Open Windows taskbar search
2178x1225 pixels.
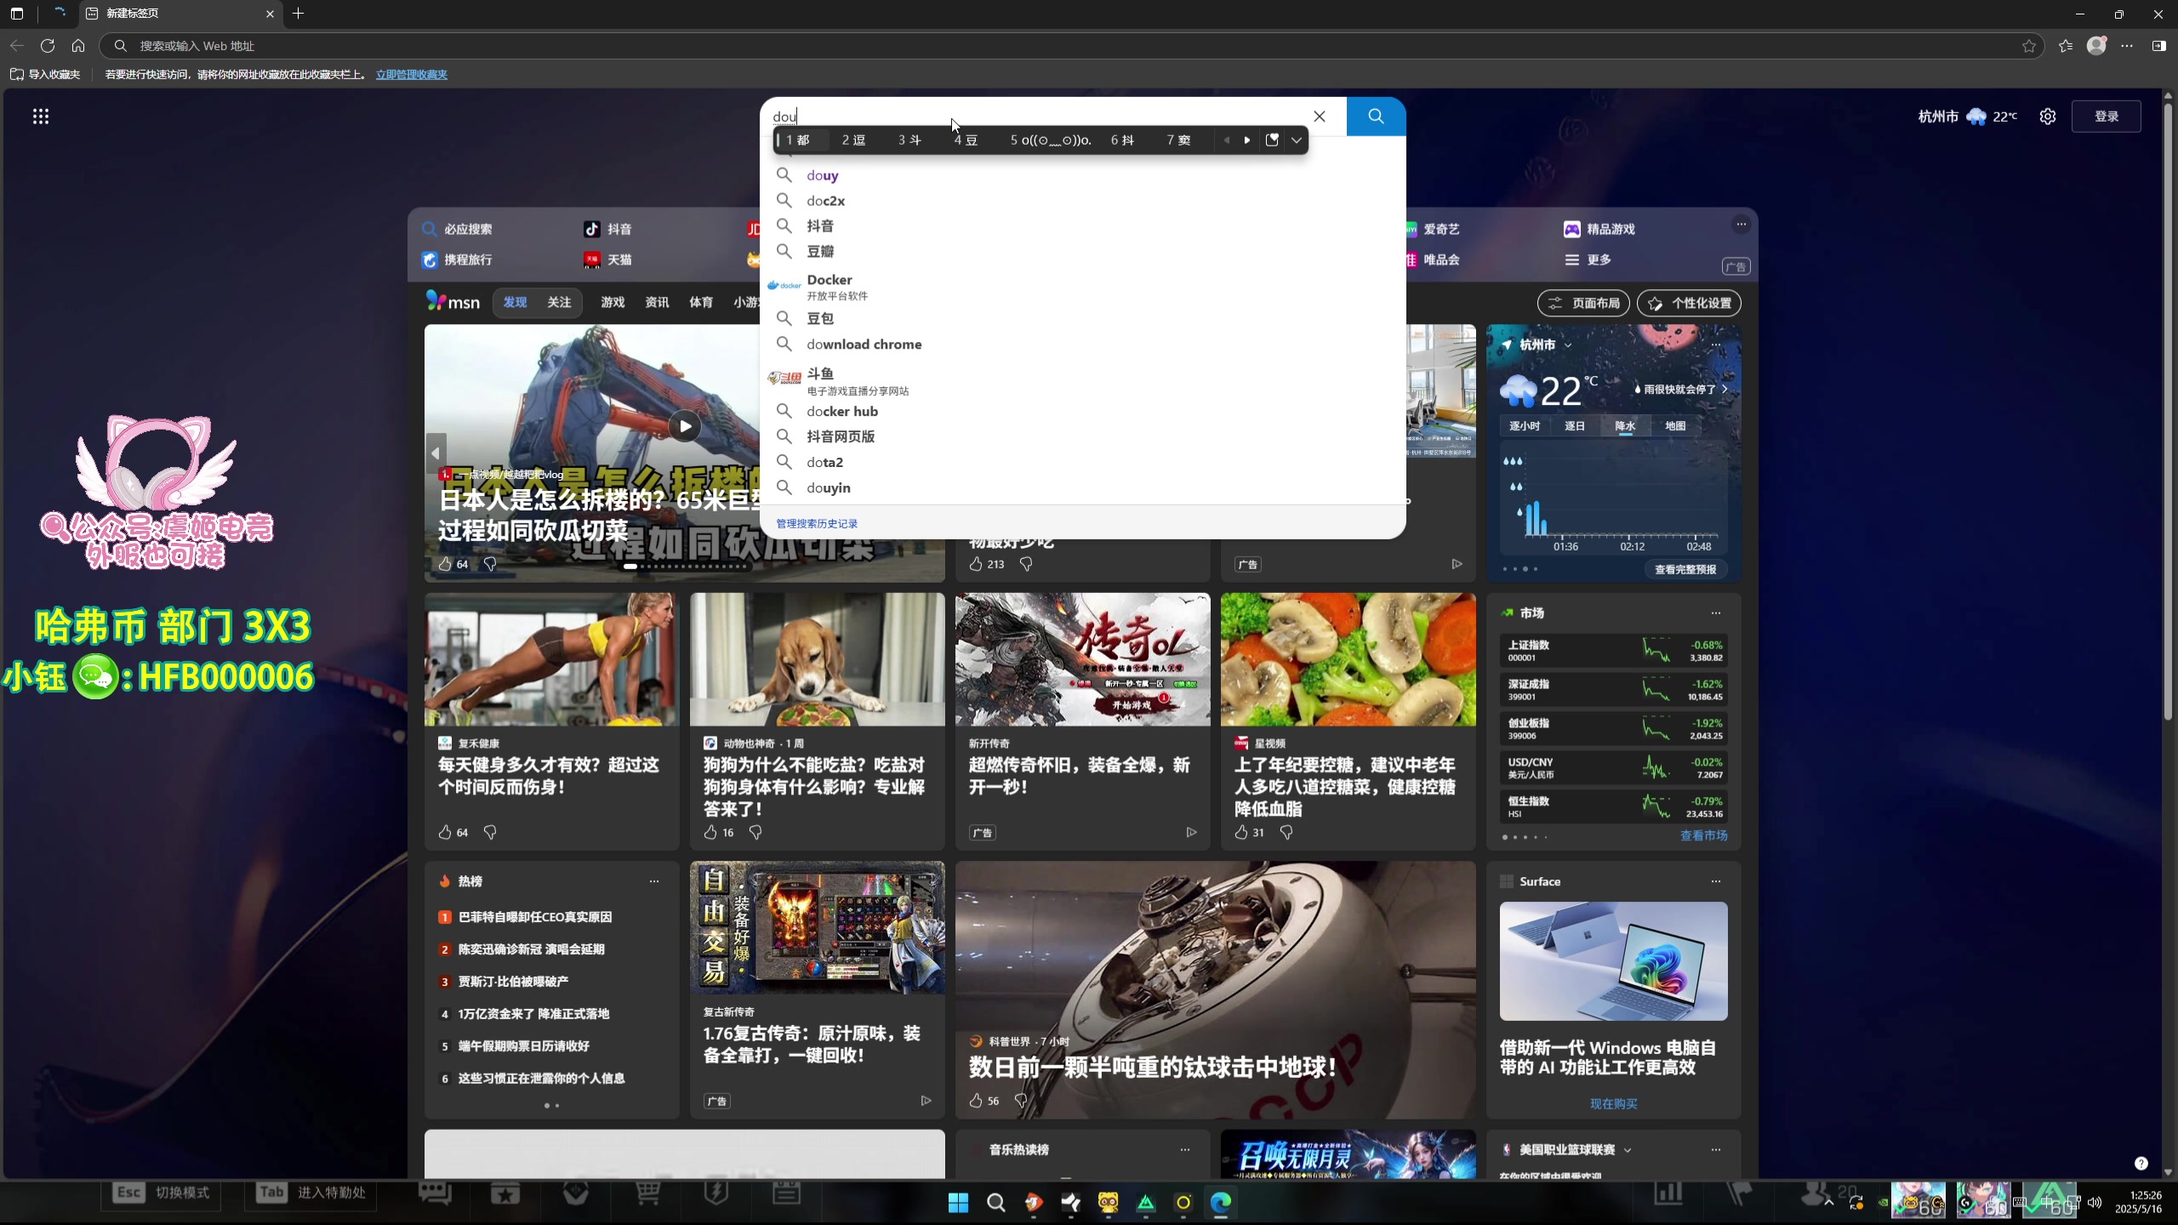pos(995,1202)
